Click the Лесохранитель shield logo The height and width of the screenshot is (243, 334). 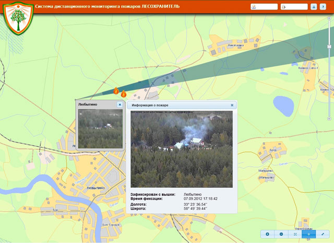pyautogui.click(x=18, y=18)
